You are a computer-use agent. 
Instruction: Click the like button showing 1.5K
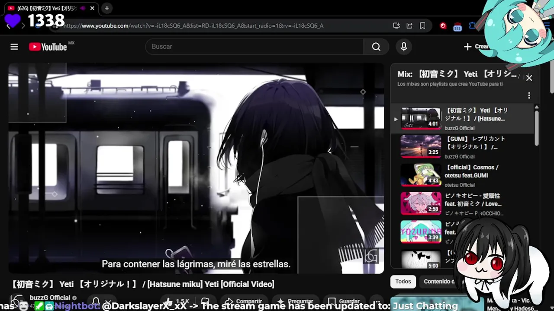click(x=177, y=301)
